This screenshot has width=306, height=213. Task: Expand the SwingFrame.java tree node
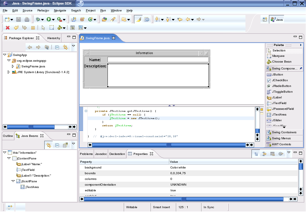point(13,66)
